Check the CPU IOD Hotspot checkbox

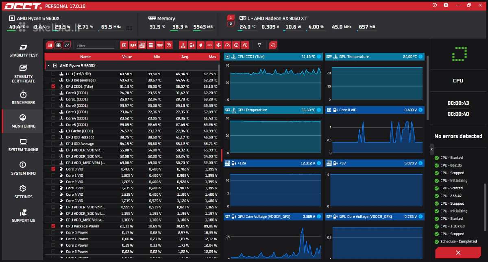53,137
